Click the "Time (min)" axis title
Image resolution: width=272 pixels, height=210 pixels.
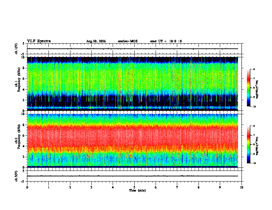137,190
